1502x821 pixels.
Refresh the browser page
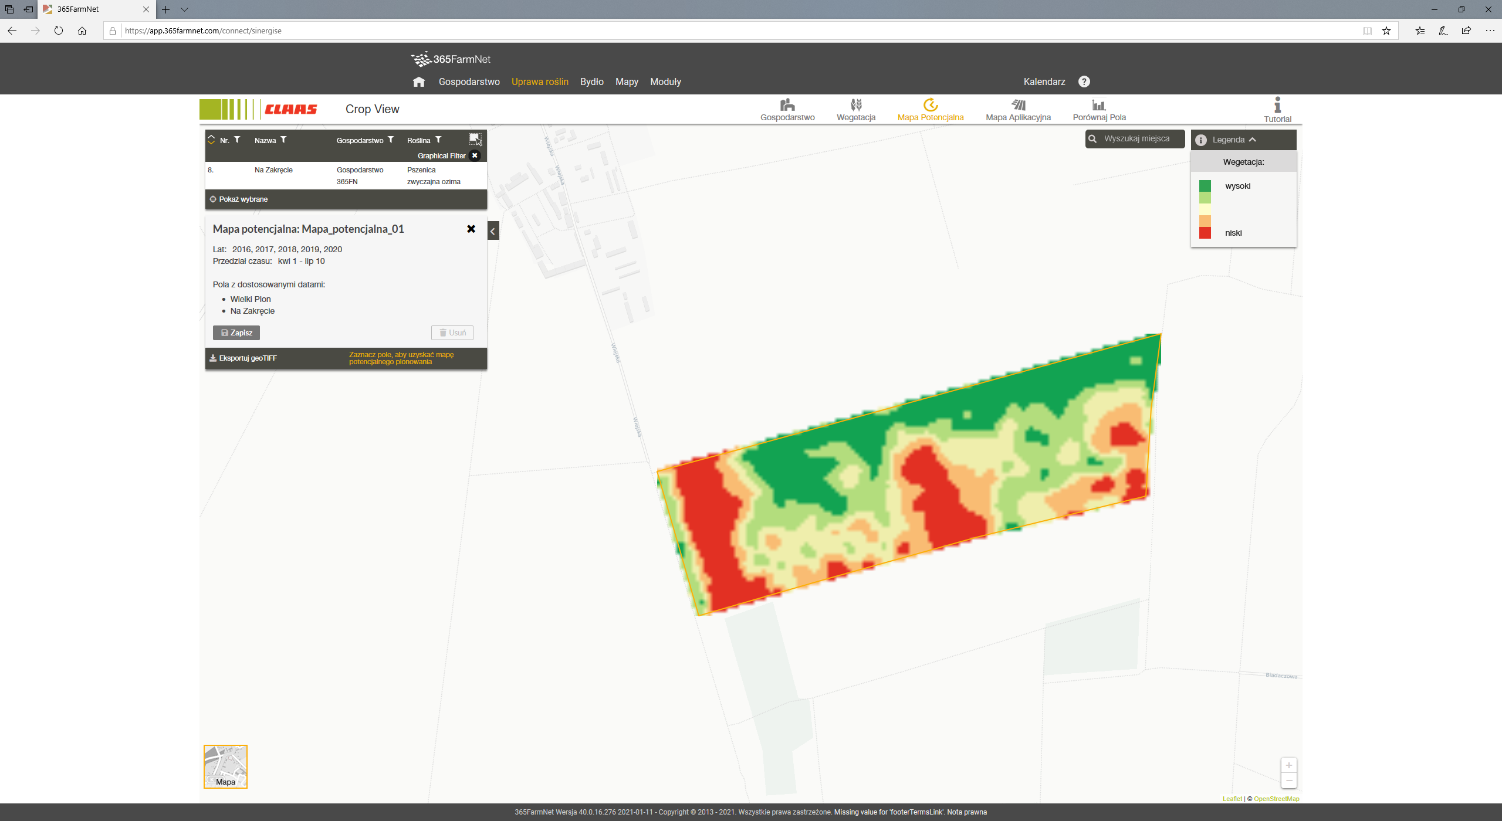coord(58,30)
